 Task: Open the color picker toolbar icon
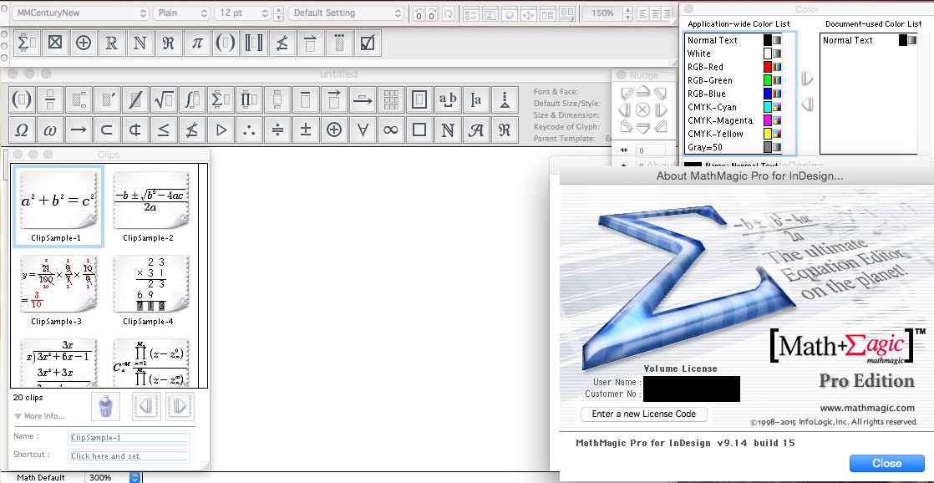pyautogui.click(x=509, y=13)
